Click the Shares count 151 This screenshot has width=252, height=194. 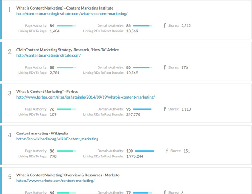[186, 151]
